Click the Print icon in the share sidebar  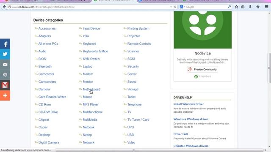click(5, 75)
